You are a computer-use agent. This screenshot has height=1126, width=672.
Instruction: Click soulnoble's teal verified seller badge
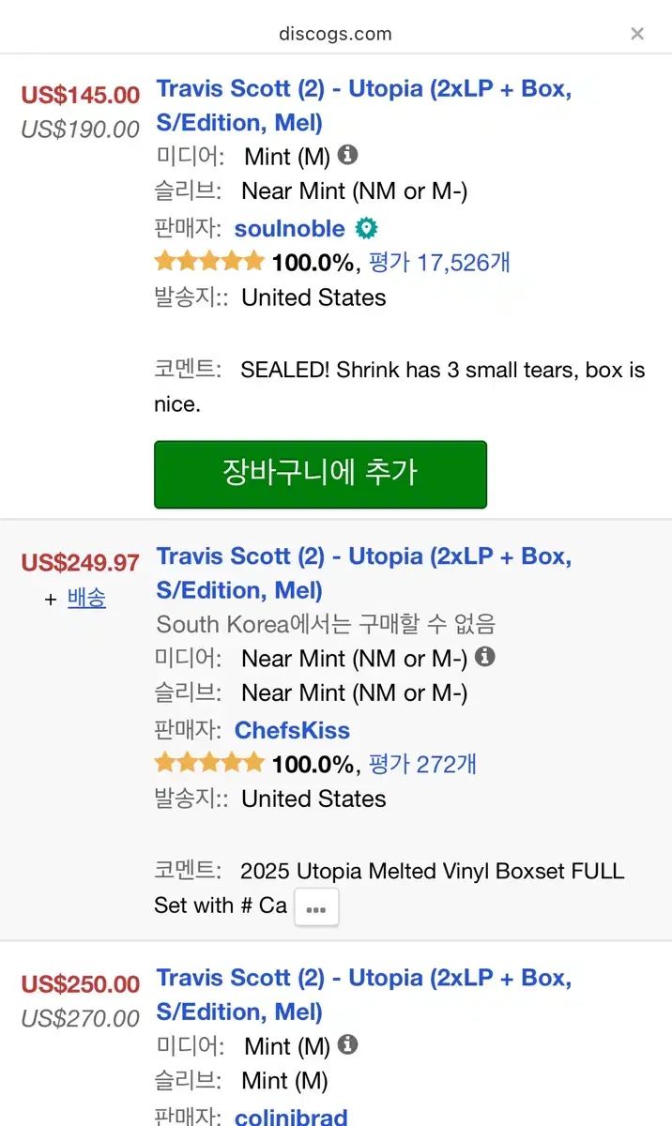[366, 228]
